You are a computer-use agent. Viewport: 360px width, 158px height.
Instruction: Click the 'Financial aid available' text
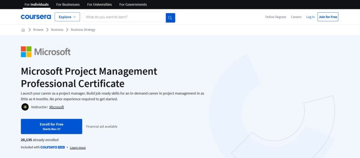point(102,127)
